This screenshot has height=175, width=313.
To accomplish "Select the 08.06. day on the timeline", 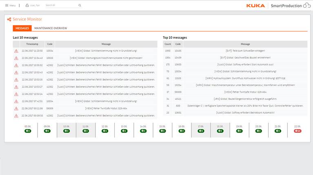I will click(28, 129).
